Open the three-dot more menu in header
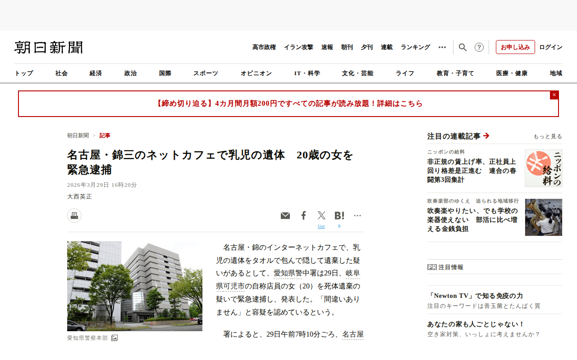Screen dimensions: 577x360 point(442,47)
